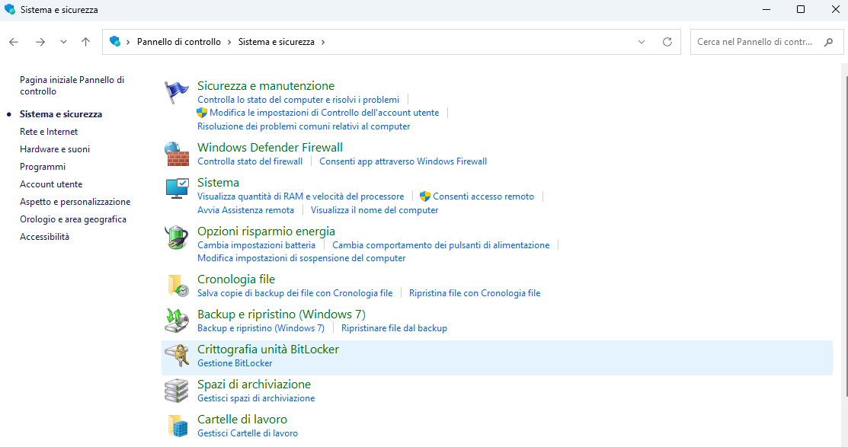The height and width of the screenshot is (447, 848).
Task: Click Sistema e sicurezza breadcrumb
Action: pyautogui.click(x=277, y=42)
